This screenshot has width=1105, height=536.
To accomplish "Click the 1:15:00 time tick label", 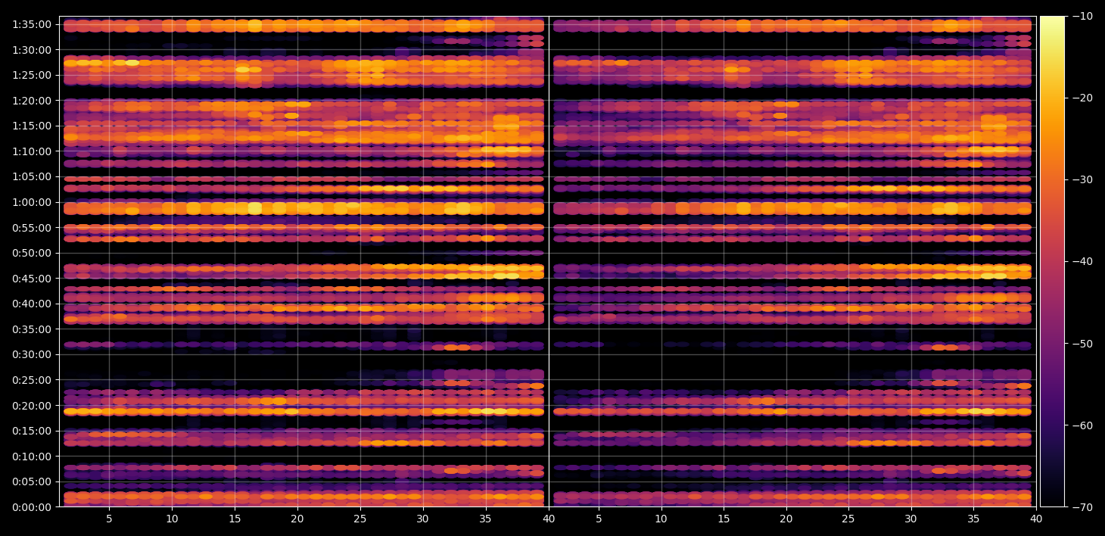I will point(32,126).
